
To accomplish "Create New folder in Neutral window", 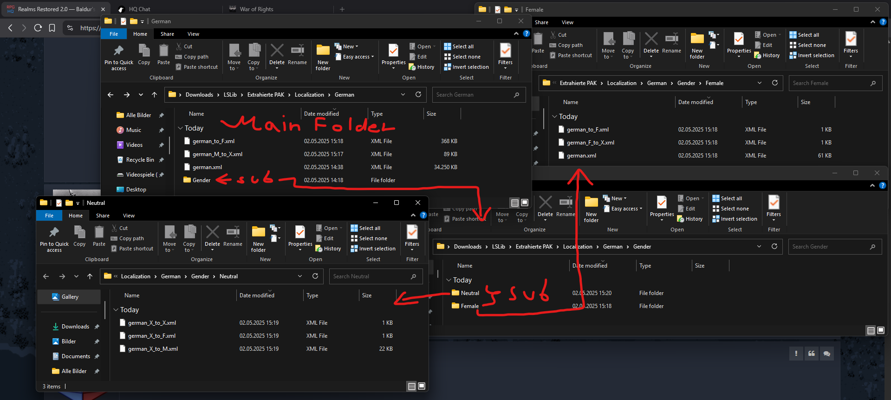I will pyautogui.click(x=259, y=238).
